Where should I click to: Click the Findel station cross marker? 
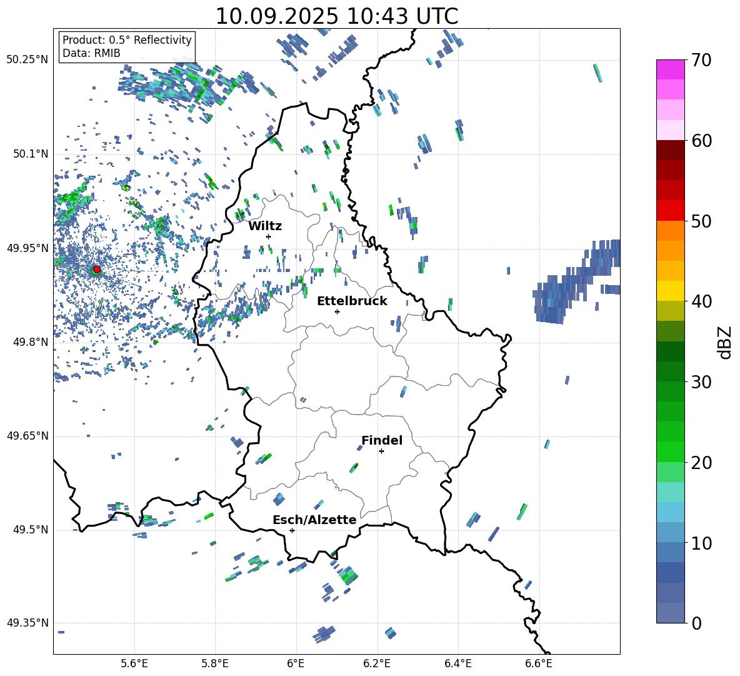click(381, 452)
